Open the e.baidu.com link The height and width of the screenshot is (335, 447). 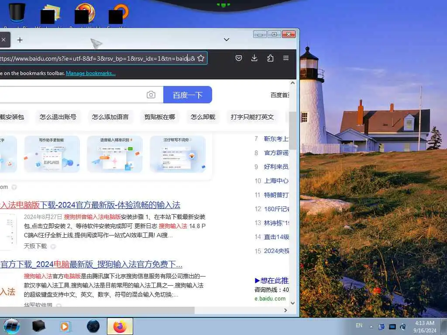[x=270, y=298]
